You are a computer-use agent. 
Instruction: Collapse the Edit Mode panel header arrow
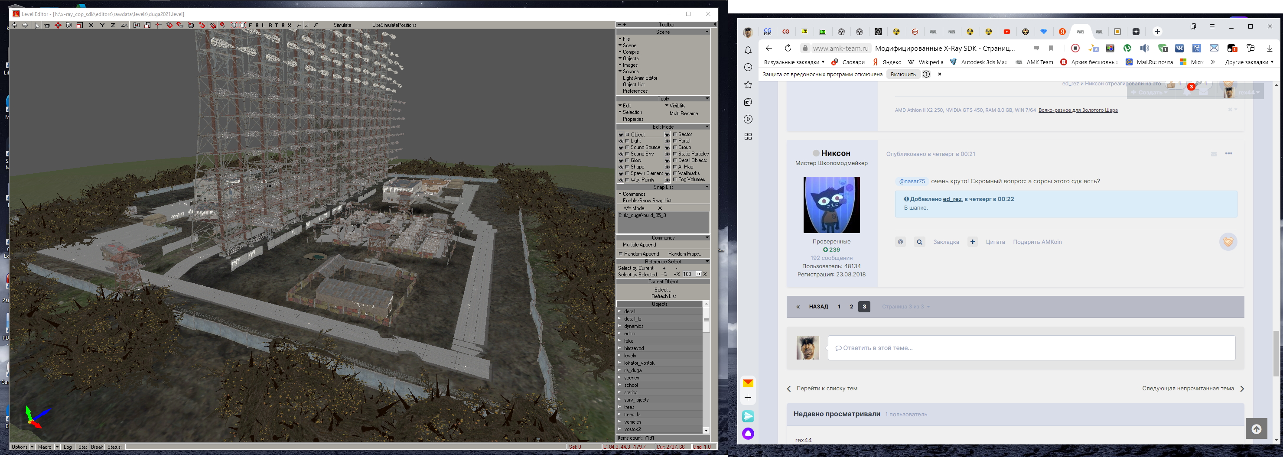[707, 126]
